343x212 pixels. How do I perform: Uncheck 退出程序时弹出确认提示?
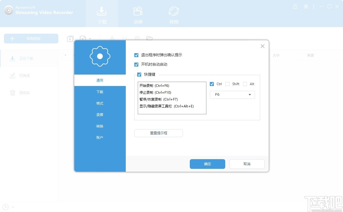click(136, 55)
